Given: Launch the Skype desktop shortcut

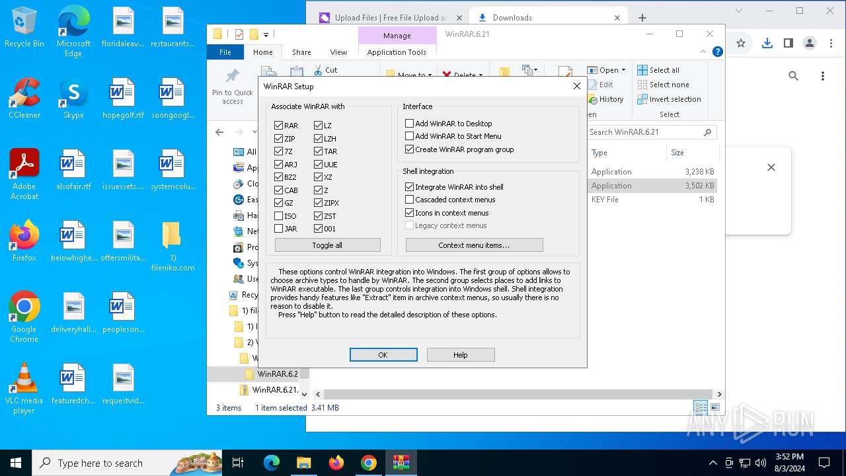Looking at the screenshot, I should click(73, 99).
